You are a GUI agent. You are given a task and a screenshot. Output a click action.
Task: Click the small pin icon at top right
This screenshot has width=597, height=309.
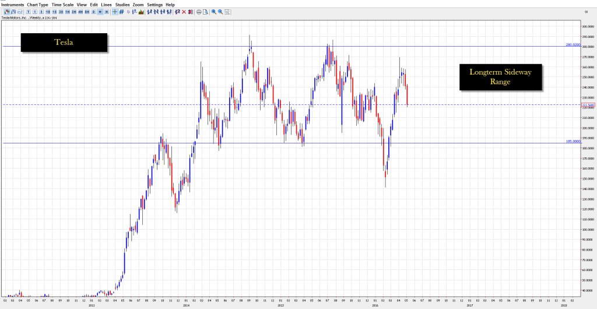[585, 12]
